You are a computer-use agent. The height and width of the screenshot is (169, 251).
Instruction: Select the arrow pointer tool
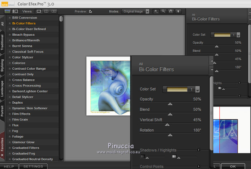(156, 11)
